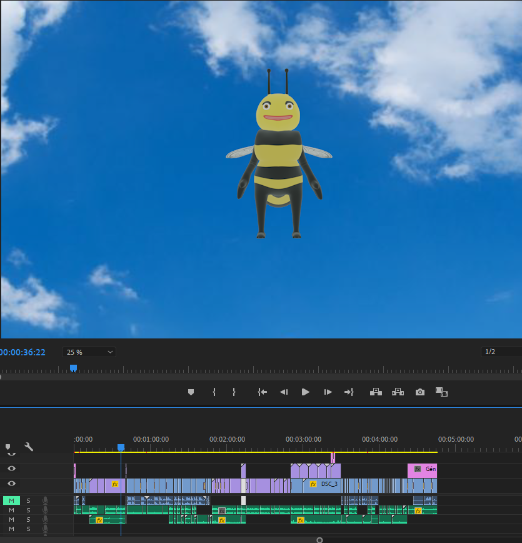522x543 pixels.
Task: Click the Mark Out button
Action: pyautogui.click(x=234, y=392)
